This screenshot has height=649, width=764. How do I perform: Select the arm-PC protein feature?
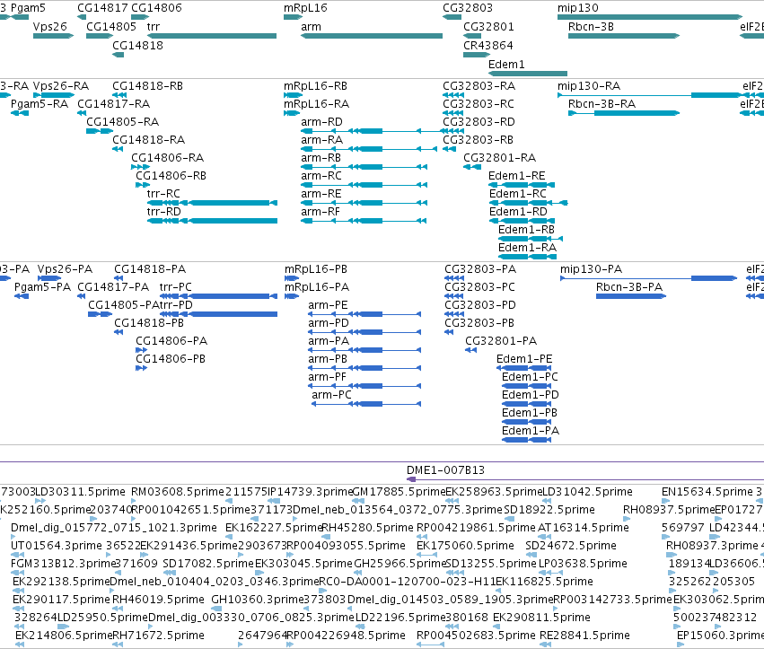[x=366, y=404]
